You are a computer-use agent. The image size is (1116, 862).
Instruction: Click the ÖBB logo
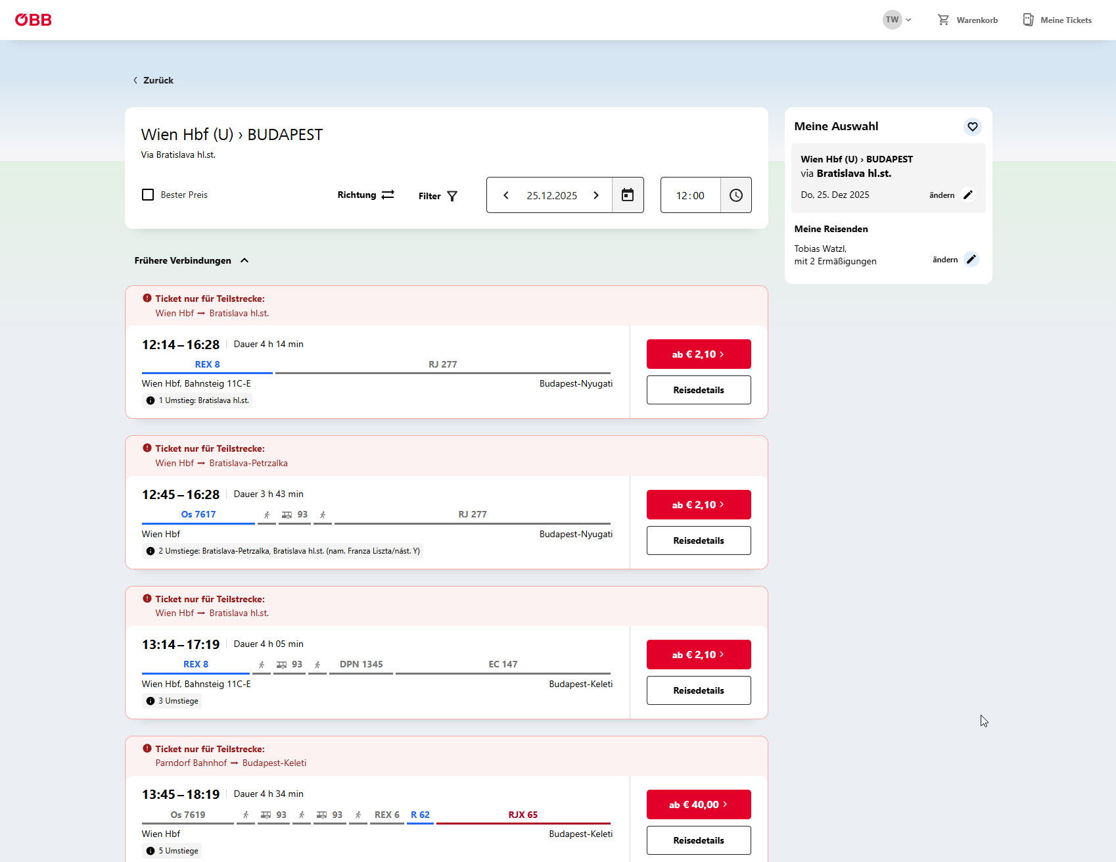pyautogui.click(x=33, y=20)
